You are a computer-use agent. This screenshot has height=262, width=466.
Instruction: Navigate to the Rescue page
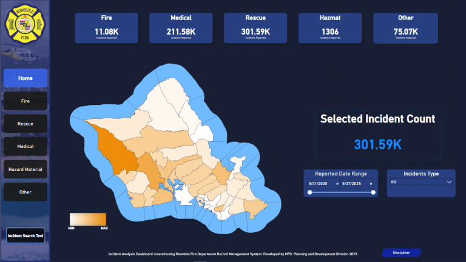(25, 124)
